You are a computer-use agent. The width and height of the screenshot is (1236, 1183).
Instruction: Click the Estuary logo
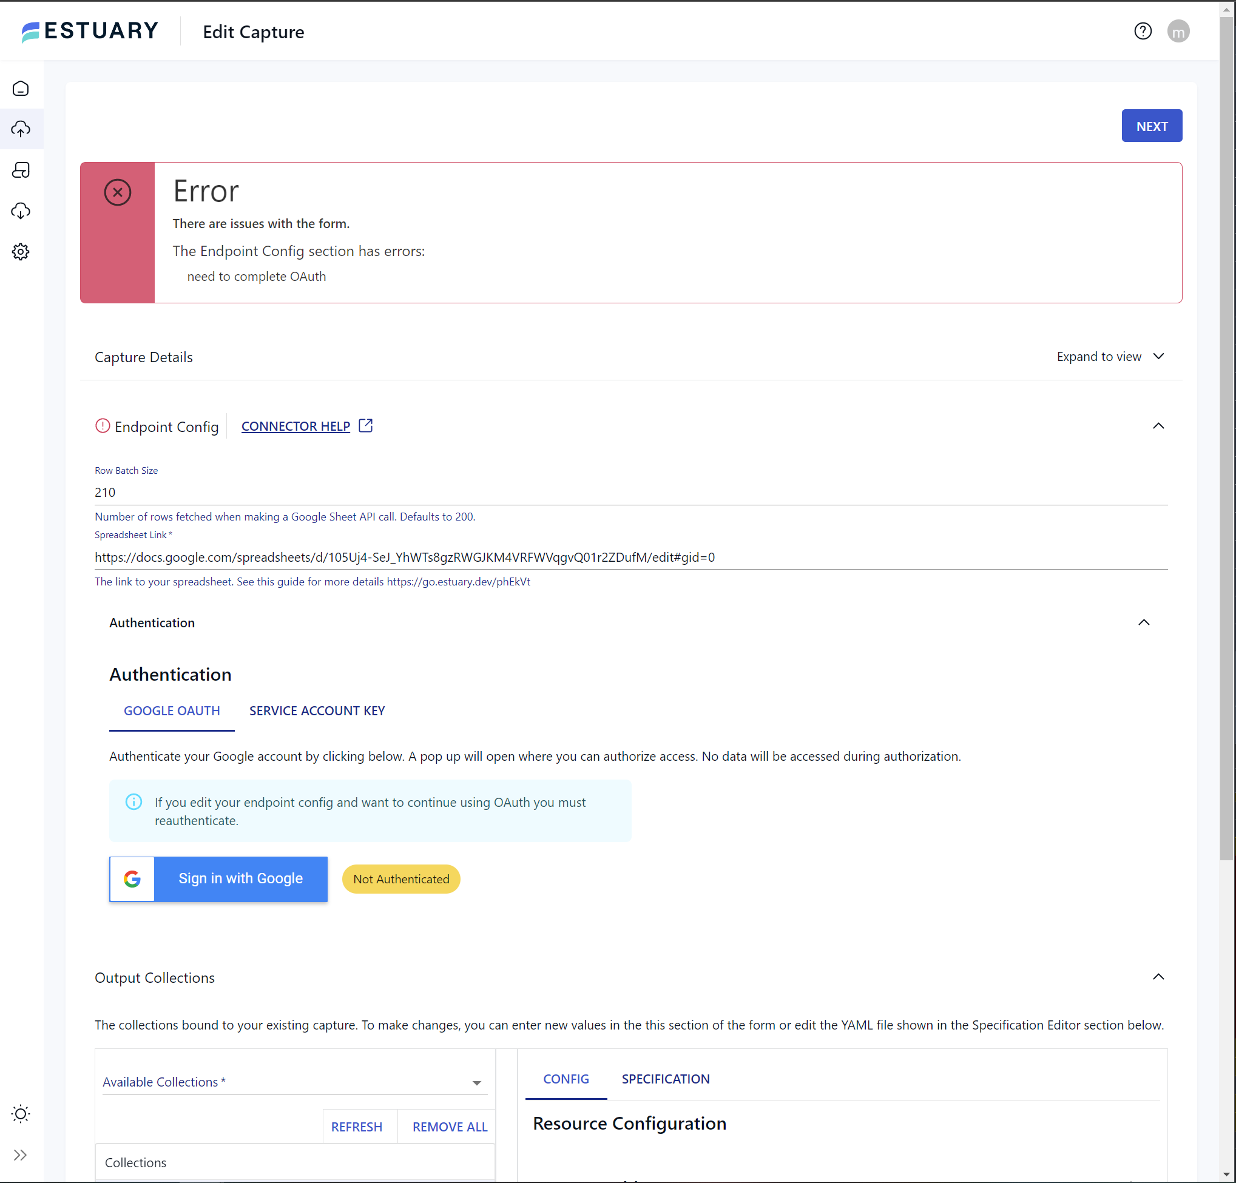click(90, 31)
